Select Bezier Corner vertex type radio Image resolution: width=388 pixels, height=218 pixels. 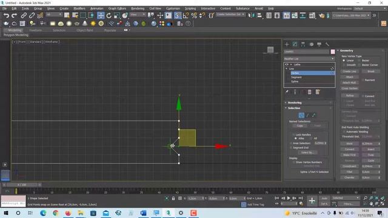(359, 65)
